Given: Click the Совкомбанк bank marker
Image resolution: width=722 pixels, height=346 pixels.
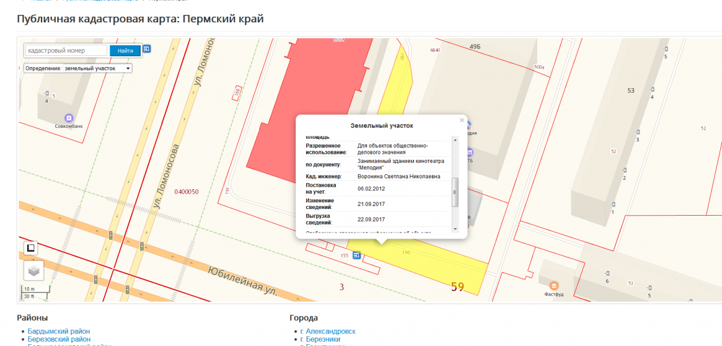Looking at the screenshot, I should click(x=69, y=118).
